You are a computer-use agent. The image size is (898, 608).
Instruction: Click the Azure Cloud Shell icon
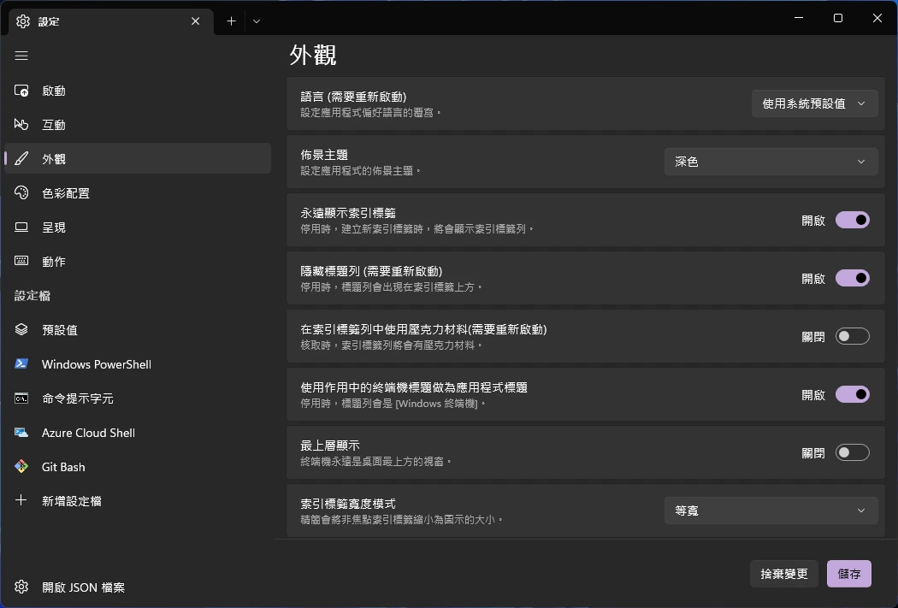(x=22, y=433)
